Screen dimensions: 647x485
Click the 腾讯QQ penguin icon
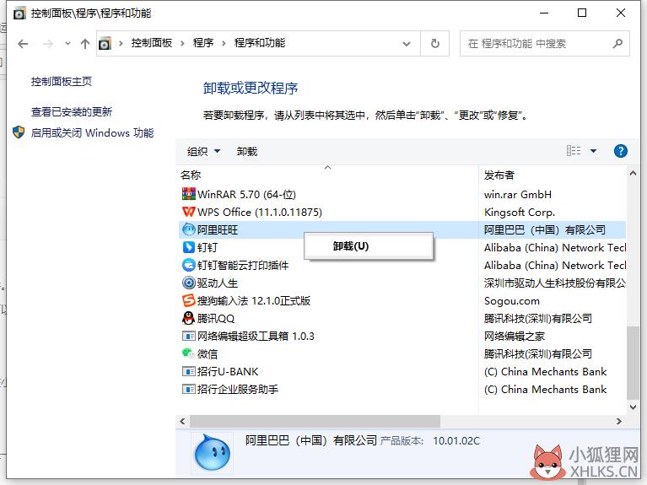click(x=189, y=318)
